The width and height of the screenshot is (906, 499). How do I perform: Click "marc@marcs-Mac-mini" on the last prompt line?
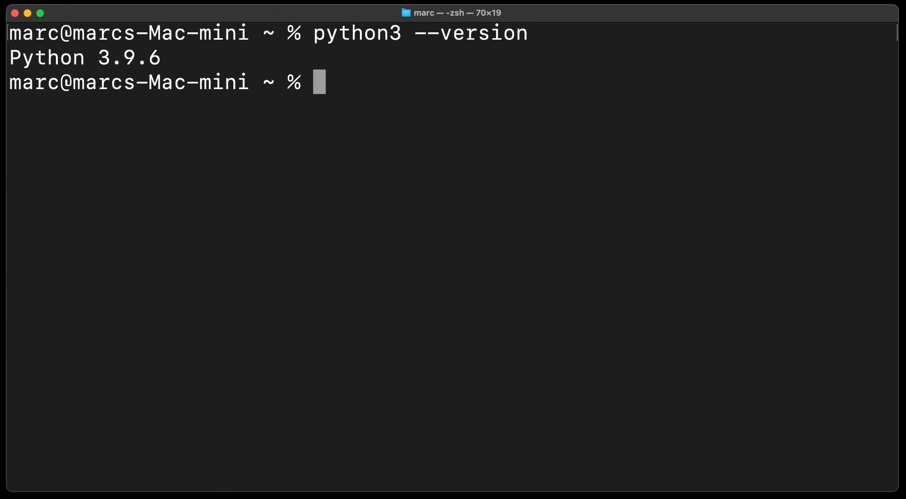tap(129, 82)
